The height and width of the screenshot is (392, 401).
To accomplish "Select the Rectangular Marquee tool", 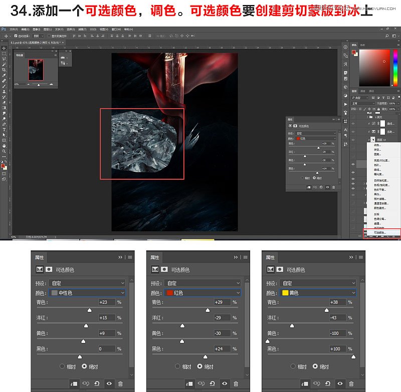I will pyautogui.click(x=4, y=54).
